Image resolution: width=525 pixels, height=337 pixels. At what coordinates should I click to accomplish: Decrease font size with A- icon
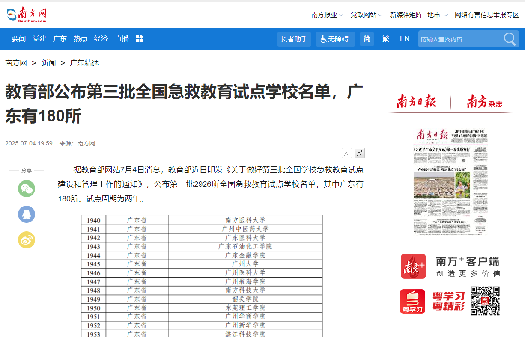point(346,153)
